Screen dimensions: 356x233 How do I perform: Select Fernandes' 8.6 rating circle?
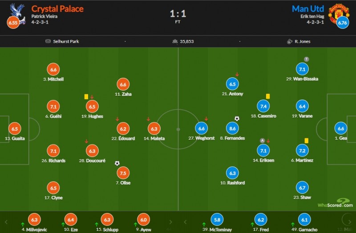coord(232,129)
